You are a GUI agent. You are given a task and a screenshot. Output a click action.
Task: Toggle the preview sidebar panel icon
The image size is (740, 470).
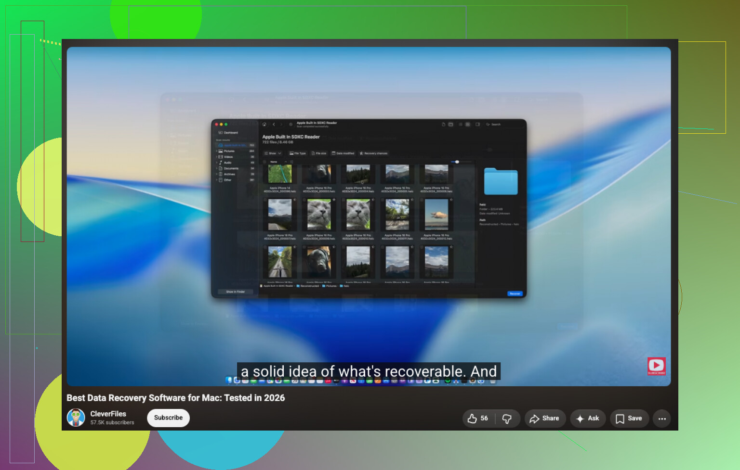[477, 124]
